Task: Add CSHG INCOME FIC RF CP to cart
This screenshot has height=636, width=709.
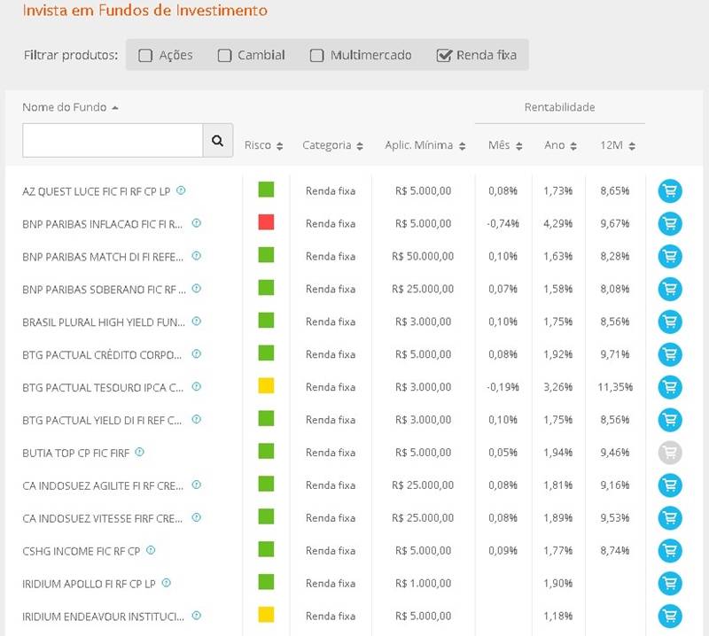Action: (670, 551)
